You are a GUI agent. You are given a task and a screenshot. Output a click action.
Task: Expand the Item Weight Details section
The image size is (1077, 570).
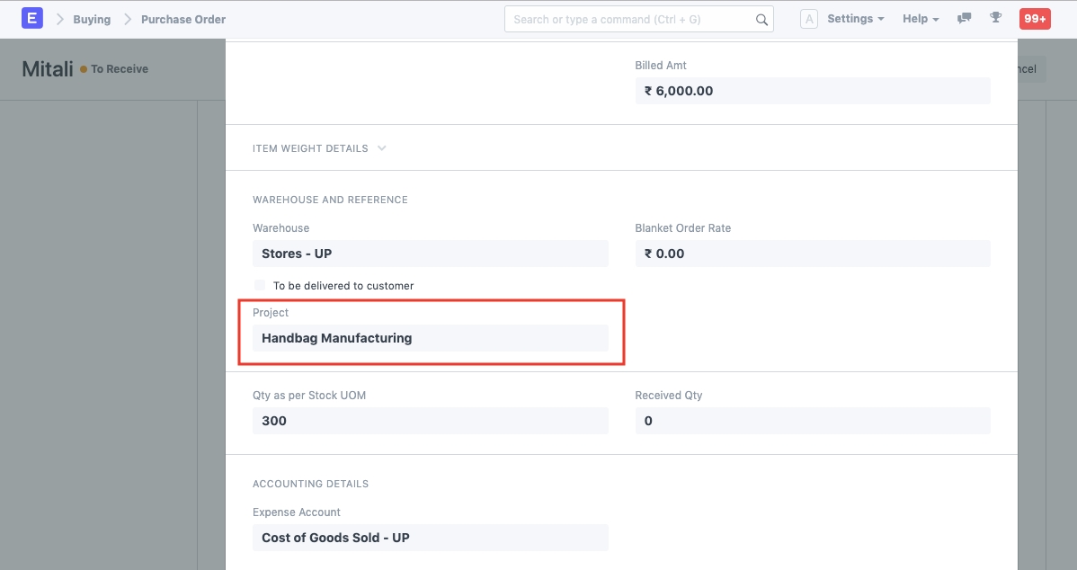[x=319, y=148]
